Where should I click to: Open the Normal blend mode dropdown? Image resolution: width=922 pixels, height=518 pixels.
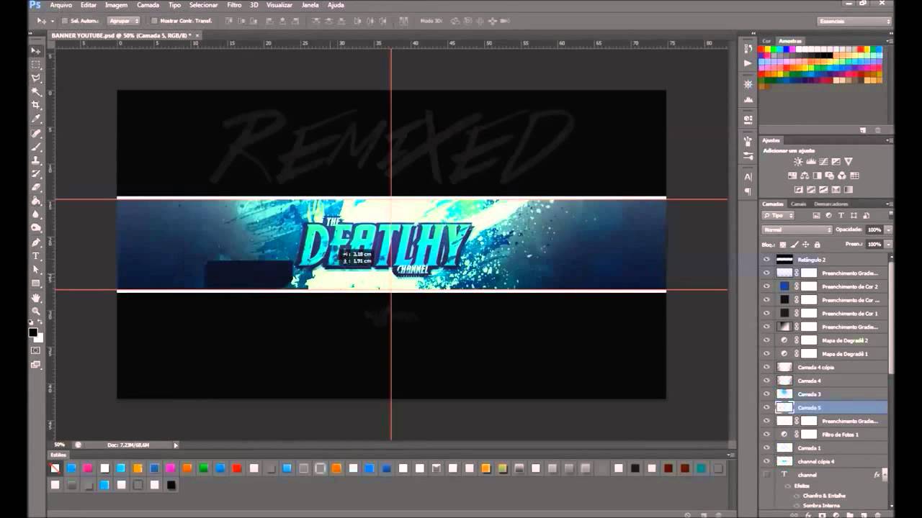pyautogui.click(x=797, y=230)
